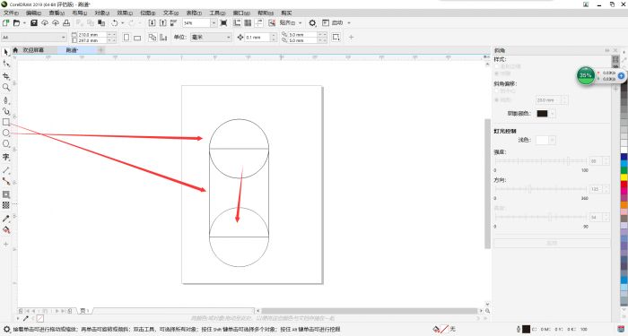This screenshot has height=336, width=628.
Task: Switch to the 欢迎屏幕 tab
Action: [33, 50]
